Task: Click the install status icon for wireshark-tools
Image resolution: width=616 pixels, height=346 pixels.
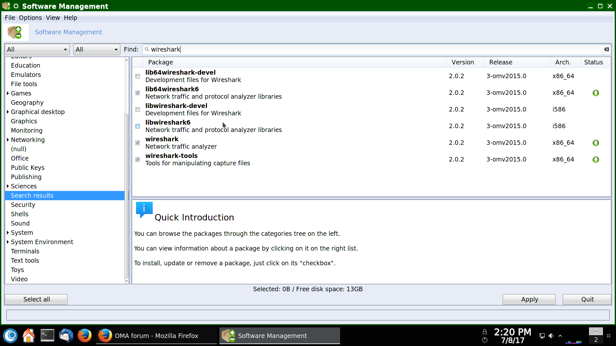Action: 596,160
